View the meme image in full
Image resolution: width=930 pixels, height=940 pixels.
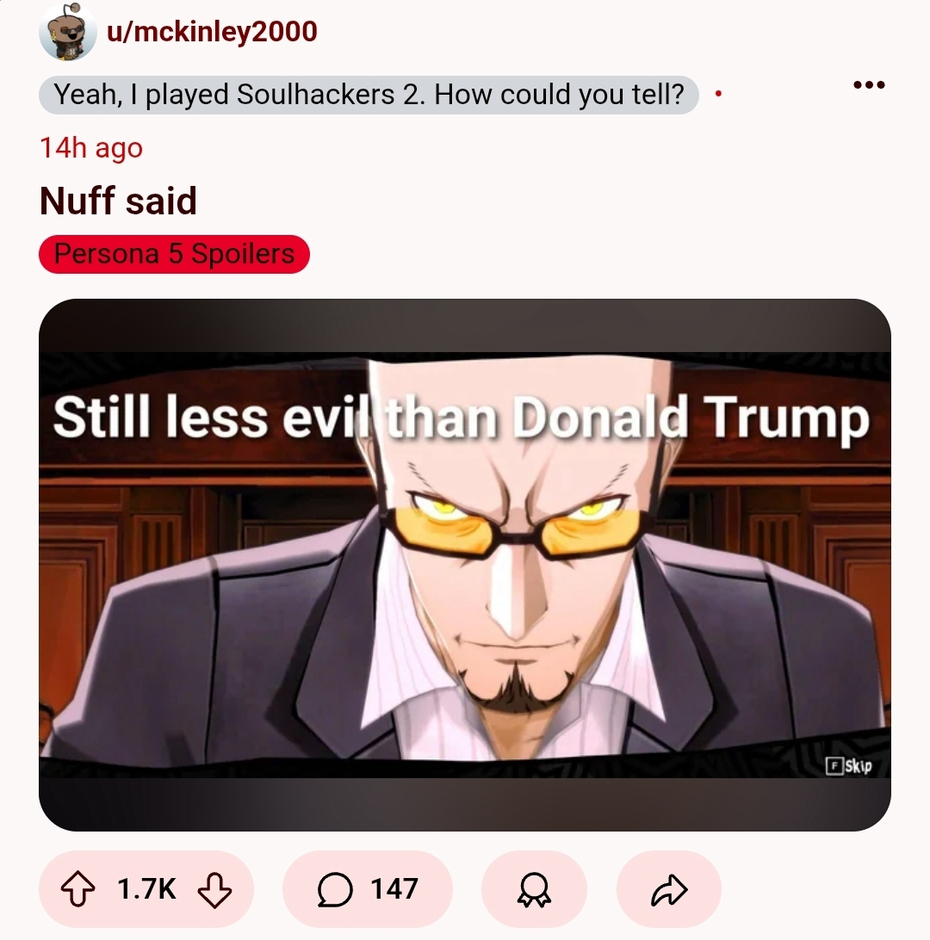pos(465,565)
